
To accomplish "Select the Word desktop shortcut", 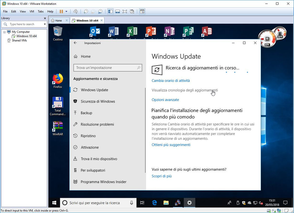I will coord(114,32).
